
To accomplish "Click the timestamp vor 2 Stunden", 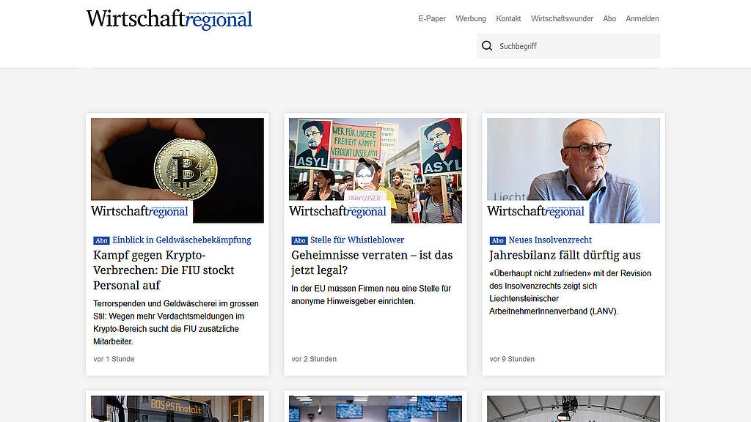I will tap(314, 359).
